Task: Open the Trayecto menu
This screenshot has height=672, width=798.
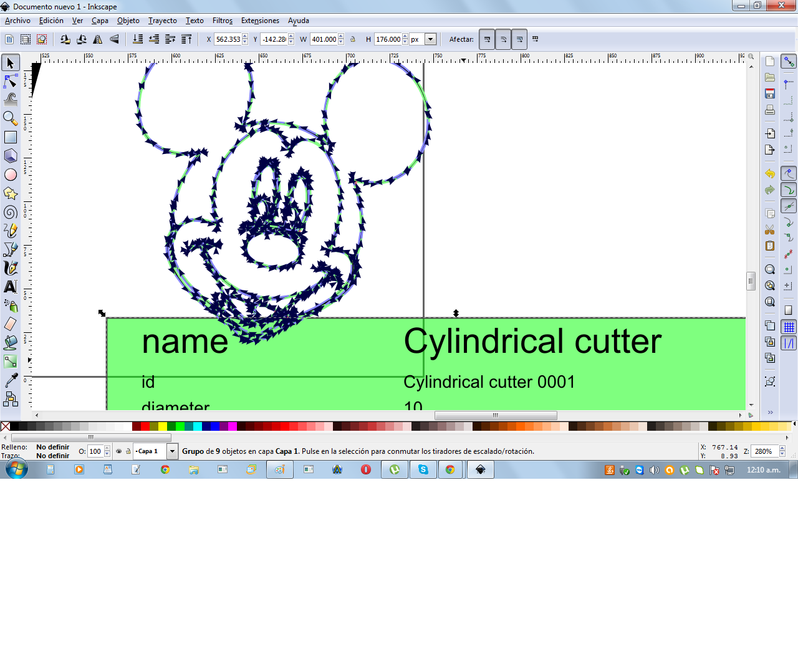Action: [163, 21]
